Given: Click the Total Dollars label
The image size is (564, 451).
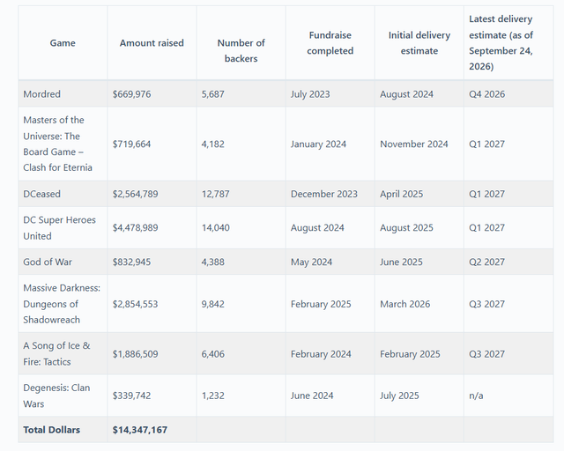Looking at the screenshot, I should pos(51,430).
